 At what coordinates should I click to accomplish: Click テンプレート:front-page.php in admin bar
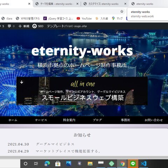pyautogui.click(x=67, y=26)
